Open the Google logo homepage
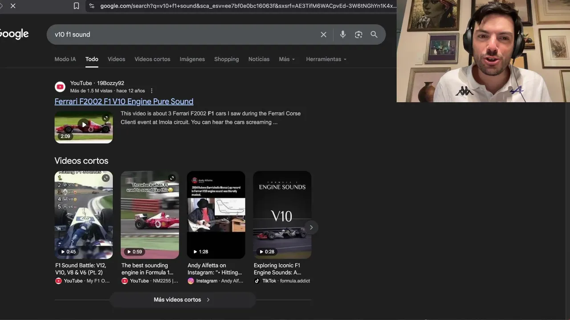This screenshot has height=320, width=570. 13,34
